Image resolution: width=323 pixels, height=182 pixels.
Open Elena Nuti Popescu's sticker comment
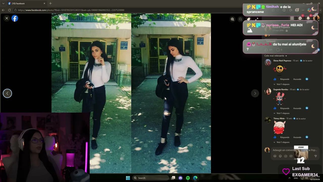pyautogui.click(x=280, y=69)
